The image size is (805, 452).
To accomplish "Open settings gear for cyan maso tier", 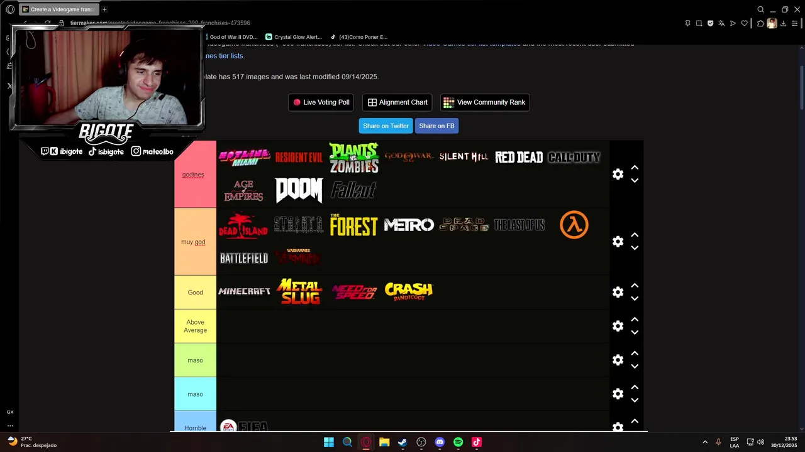I will pyautogui.click(x=618, y=394).
